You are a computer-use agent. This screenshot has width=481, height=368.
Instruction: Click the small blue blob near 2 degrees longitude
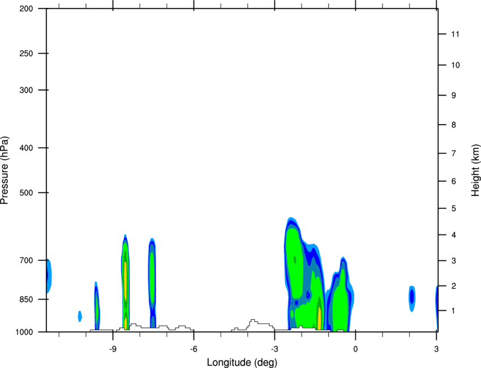click(x=411, y=298)
